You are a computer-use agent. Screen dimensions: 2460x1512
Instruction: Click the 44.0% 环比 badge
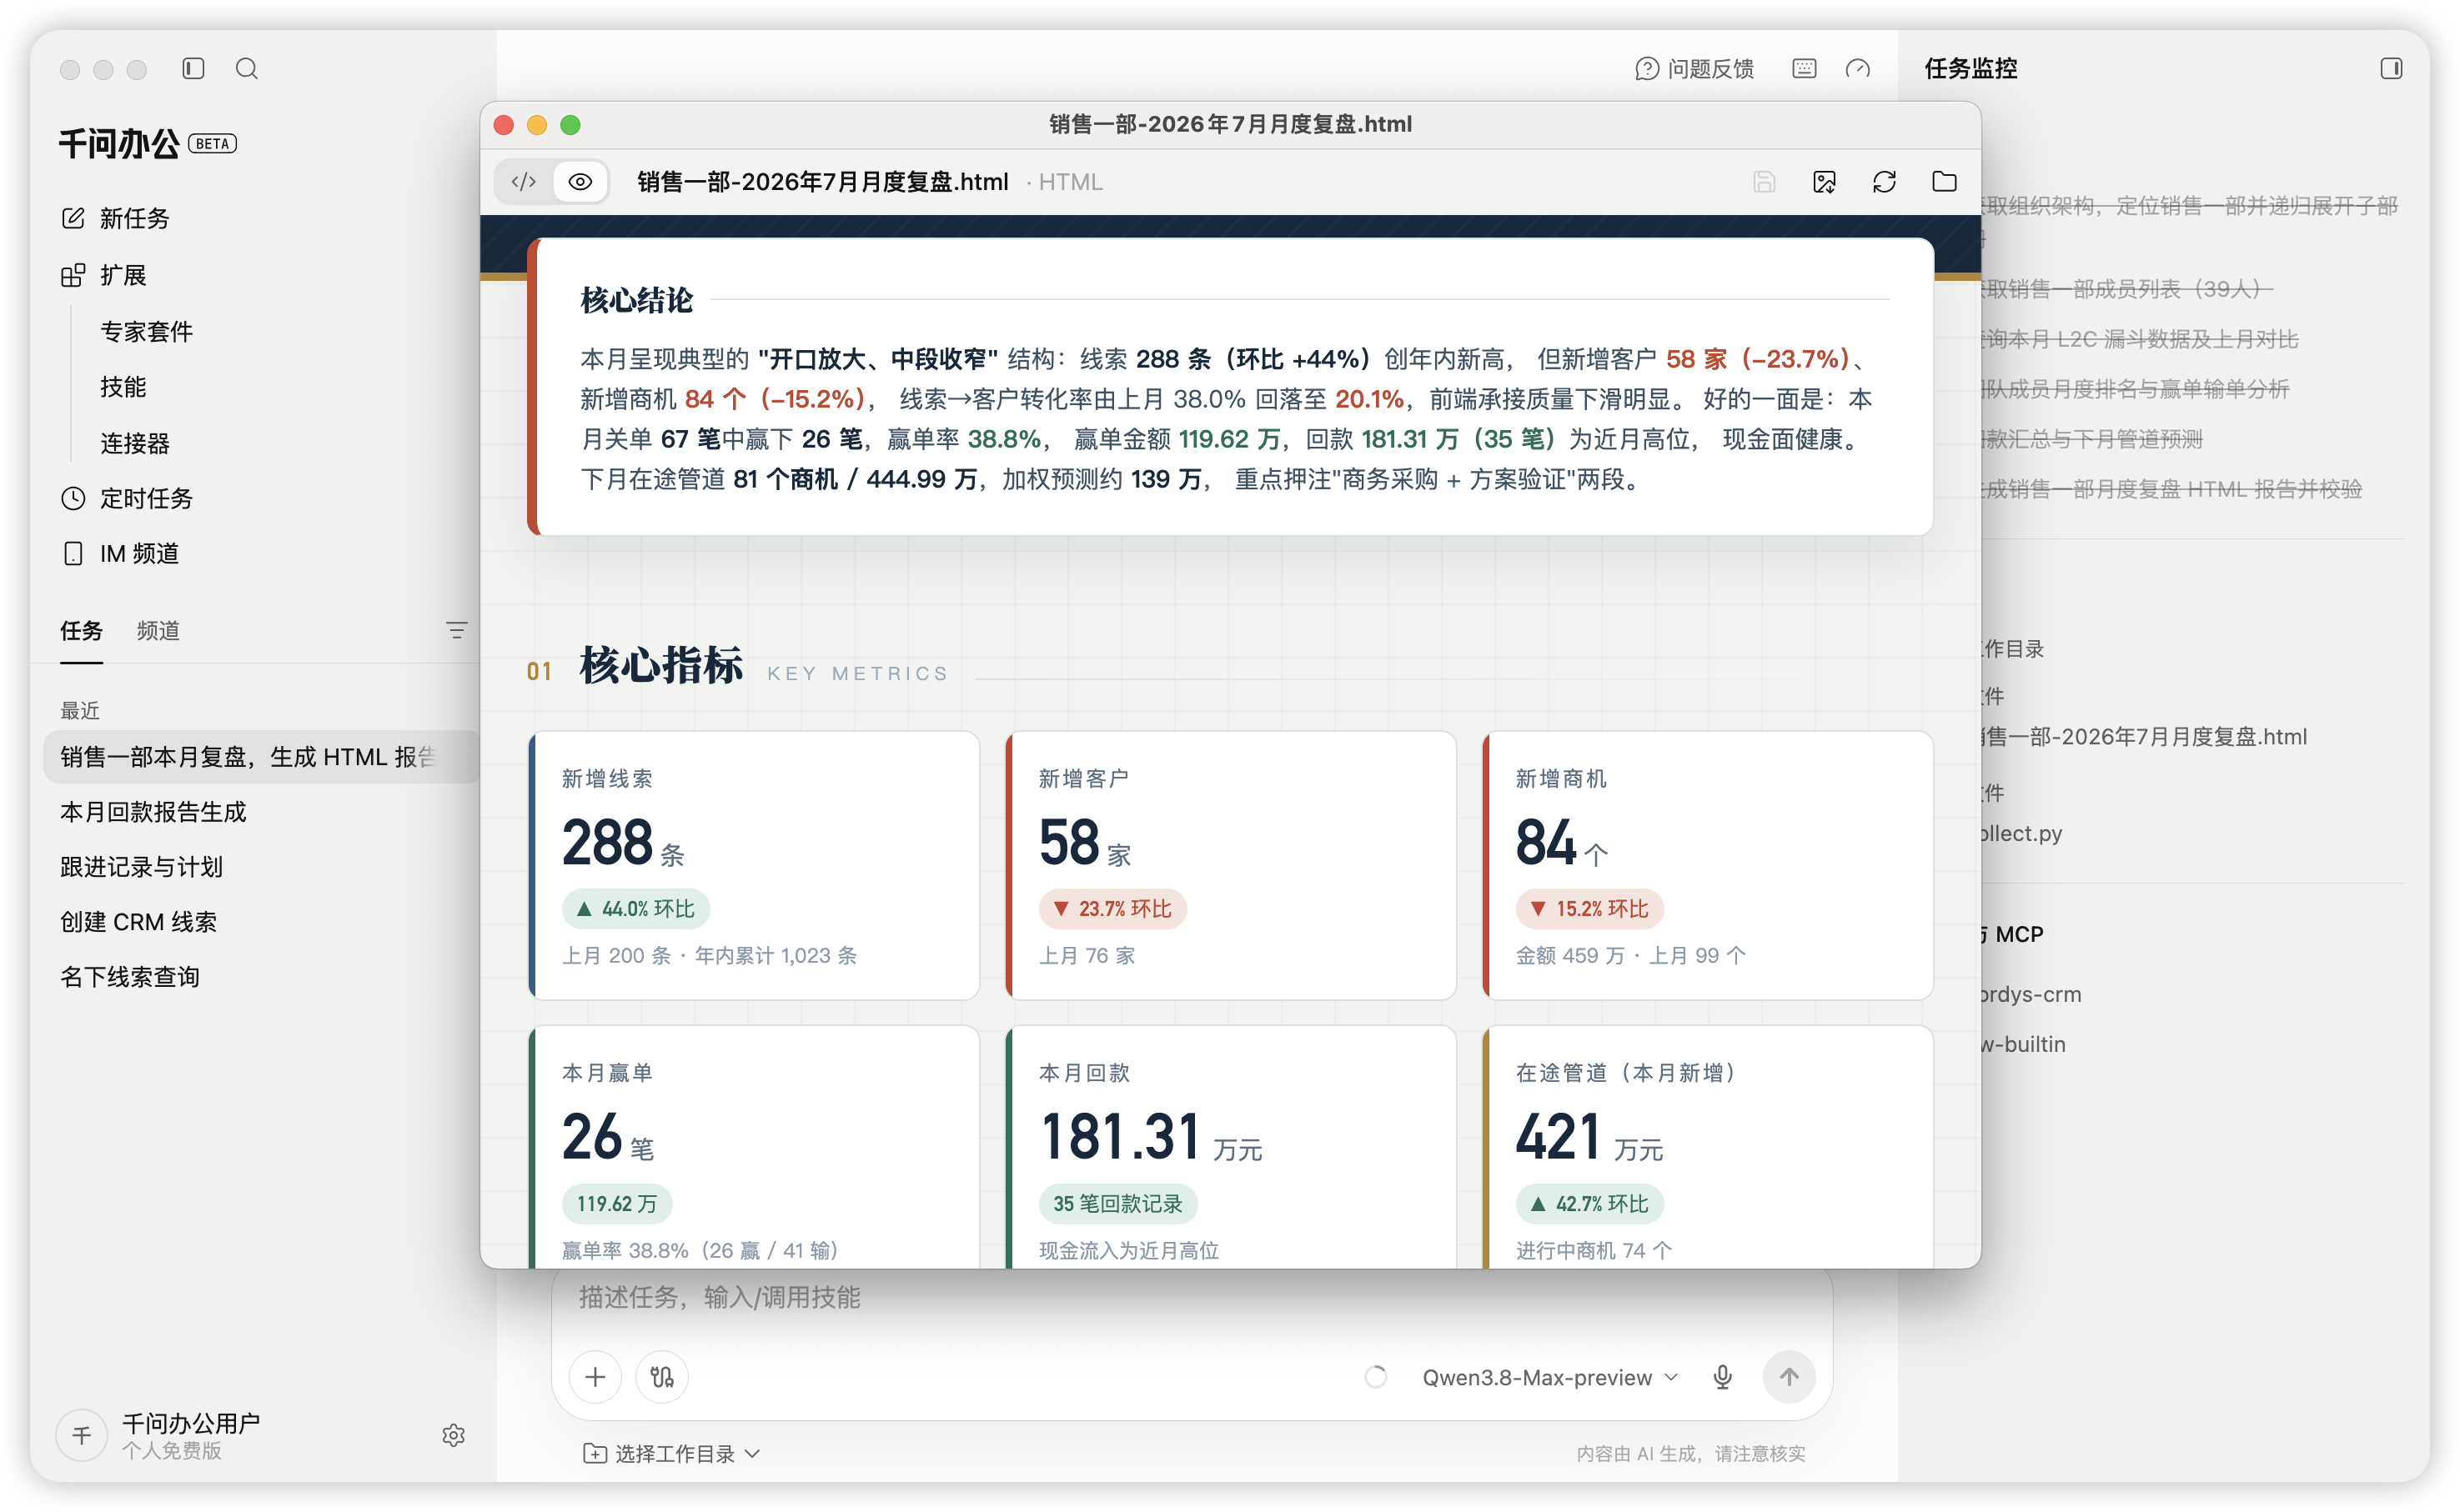click(636, 908)
